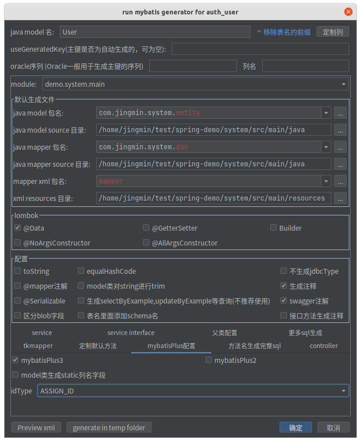Click generate in temp folder button

109,427
